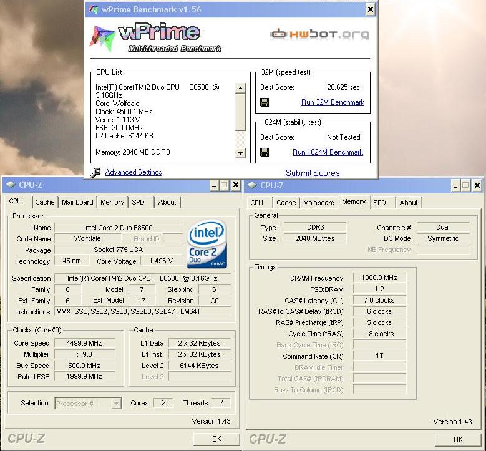The width and height of the screenshot is (486, 451).
Task: Minimize the left CPU-Z window
Action: click(214, 185)
